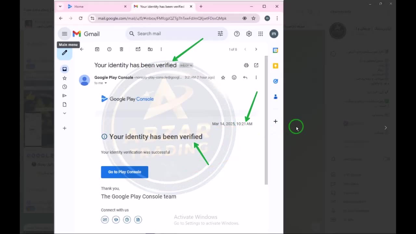Click the email body scrollbar
Image resolution: width=416 pixels, height=234 pixels.
click(266, 120)
